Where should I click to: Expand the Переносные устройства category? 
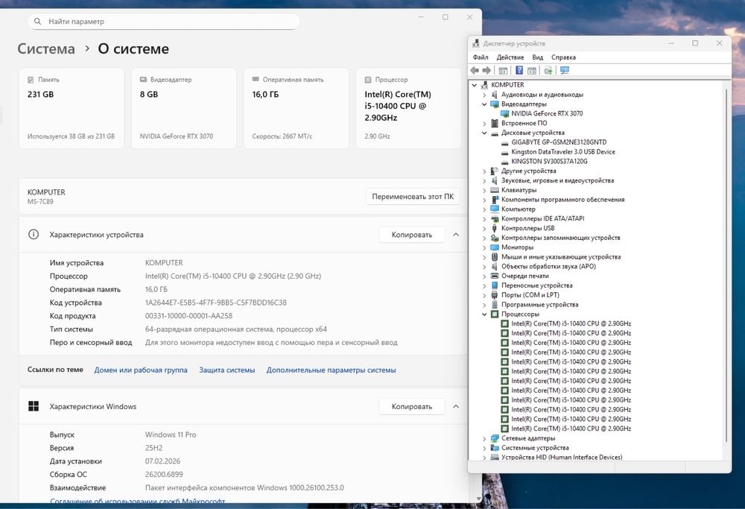pos(484,285)
